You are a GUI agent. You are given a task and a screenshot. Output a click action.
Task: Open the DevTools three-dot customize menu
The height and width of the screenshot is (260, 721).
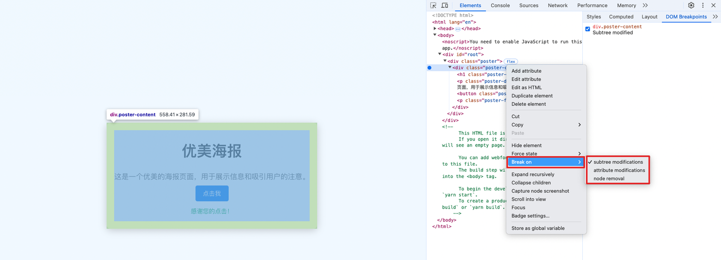click(x=702, y=5)
